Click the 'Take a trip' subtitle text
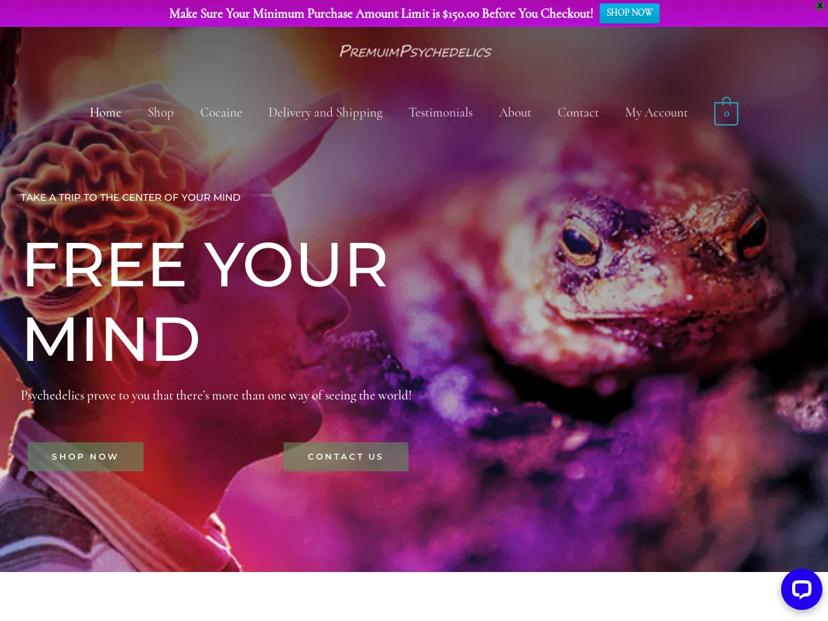Viewport: 828px width, 621px height. pyautogui.click(x=130, y=197)
